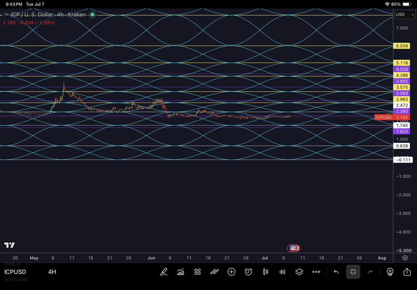This screenshot has width=417, height=290.
Task: Select the 3.805 purple price label
Action: 402,81
